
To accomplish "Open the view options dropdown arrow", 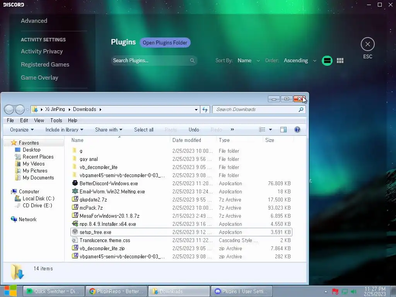I will (x=270, y=130).
